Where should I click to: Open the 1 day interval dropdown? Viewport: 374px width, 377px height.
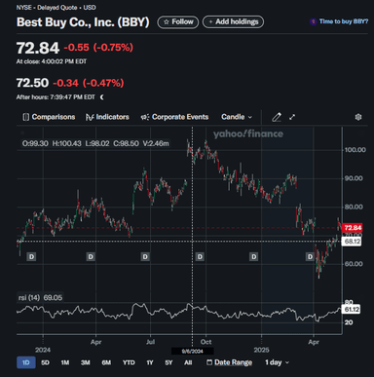coord(277,362)
